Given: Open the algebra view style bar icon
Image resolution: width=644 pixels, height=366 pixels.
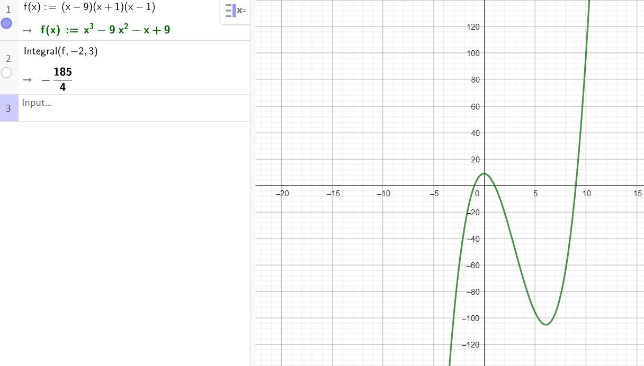Looking at the screenshot, I should 235,11.
